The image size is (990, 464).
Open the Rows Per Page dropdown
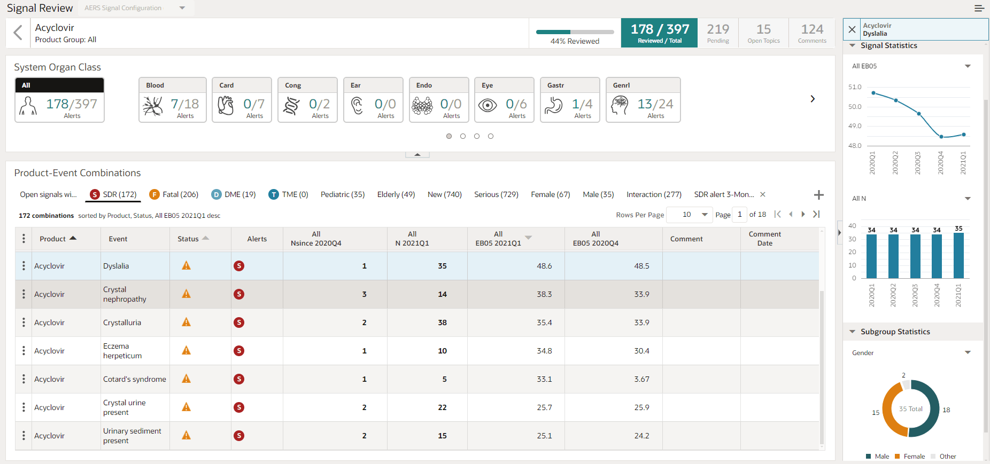690,215
